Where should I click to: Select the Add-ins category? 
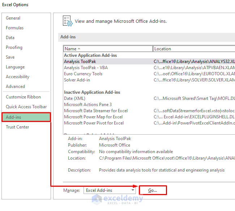[x=26, y=117]
